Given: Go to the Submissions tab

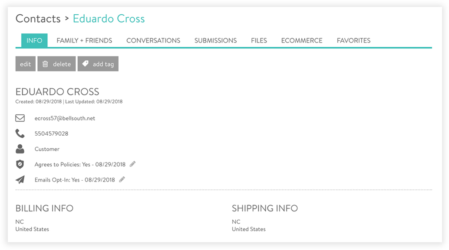Looking at the screenshot, I should click(215, 40).
